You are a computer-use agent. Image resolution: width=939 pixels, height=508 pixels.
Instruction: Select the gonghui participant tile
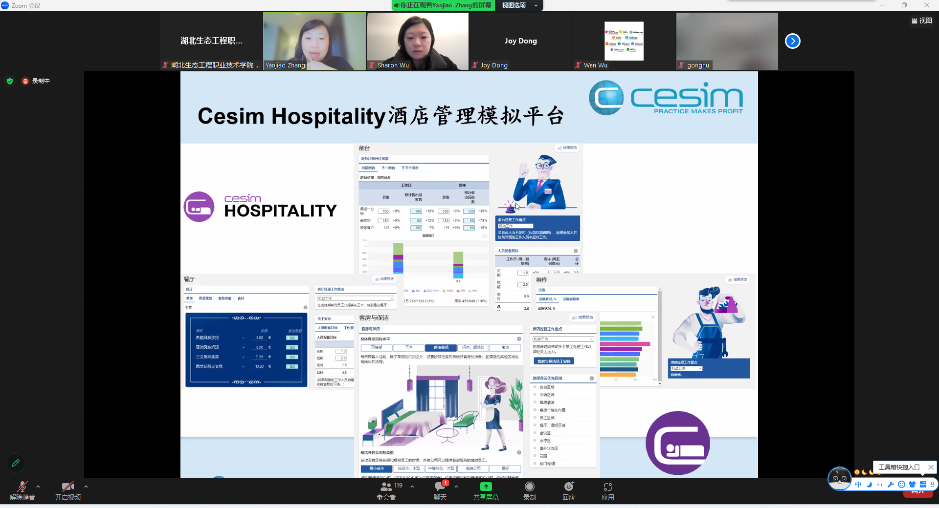click(727, 41)
